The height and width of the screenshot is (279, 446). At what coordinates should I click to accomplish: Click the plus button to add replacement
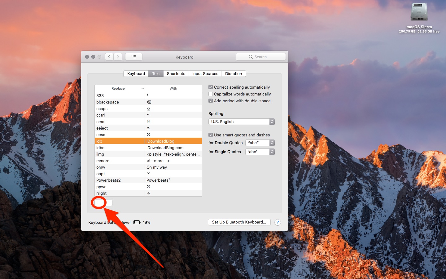[99, 203]
